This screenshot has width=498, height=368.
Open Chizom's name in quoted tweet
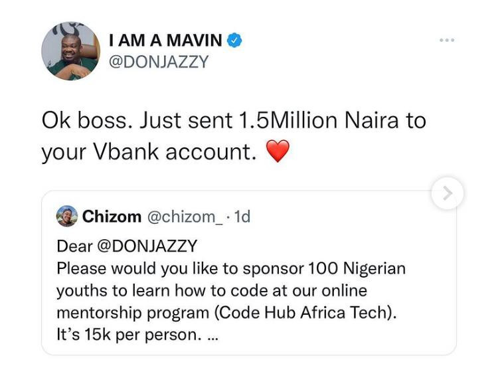point(112,217)
